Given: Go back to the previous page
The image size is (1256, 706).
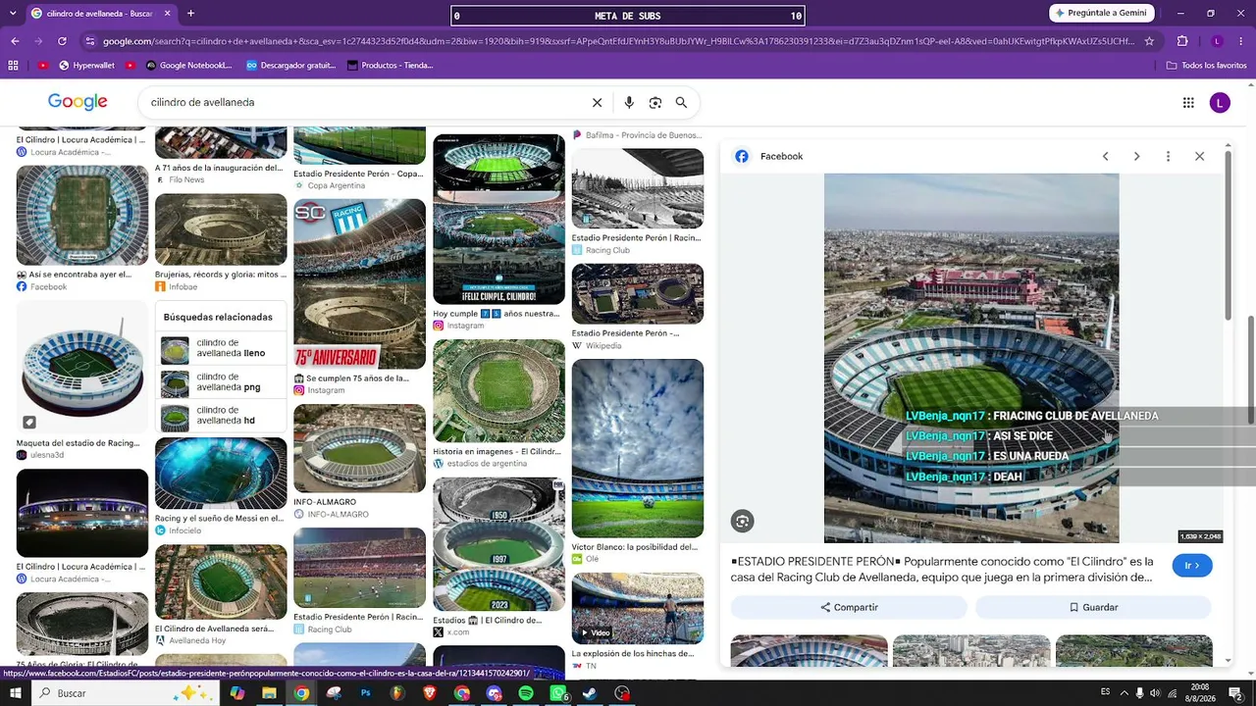Looking at the screenshot, I should [x=15, y=41].
